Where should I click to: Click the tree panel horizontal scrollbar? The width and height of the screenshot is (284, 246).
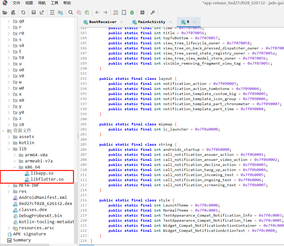coord(25,245)
